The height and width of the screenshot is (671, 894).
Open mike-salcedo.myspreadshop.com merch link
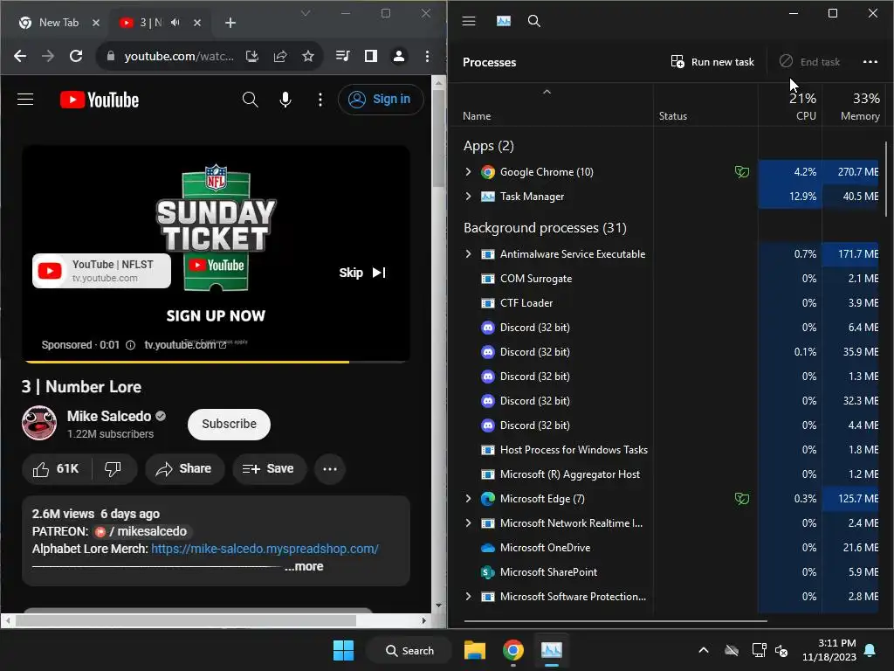[265, 549]
